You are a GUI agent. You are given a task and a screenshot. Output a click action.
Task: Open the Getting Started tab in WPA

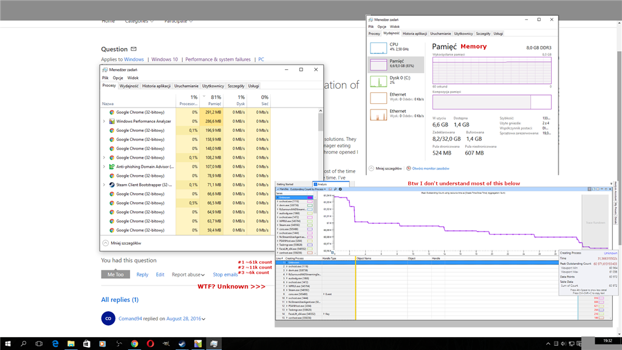pos(285,184)
